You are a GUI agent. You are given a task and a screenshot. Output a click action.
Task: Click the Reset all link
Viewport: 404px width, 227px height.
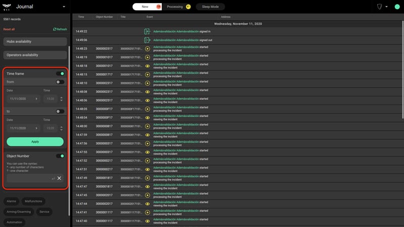[9, 29]
